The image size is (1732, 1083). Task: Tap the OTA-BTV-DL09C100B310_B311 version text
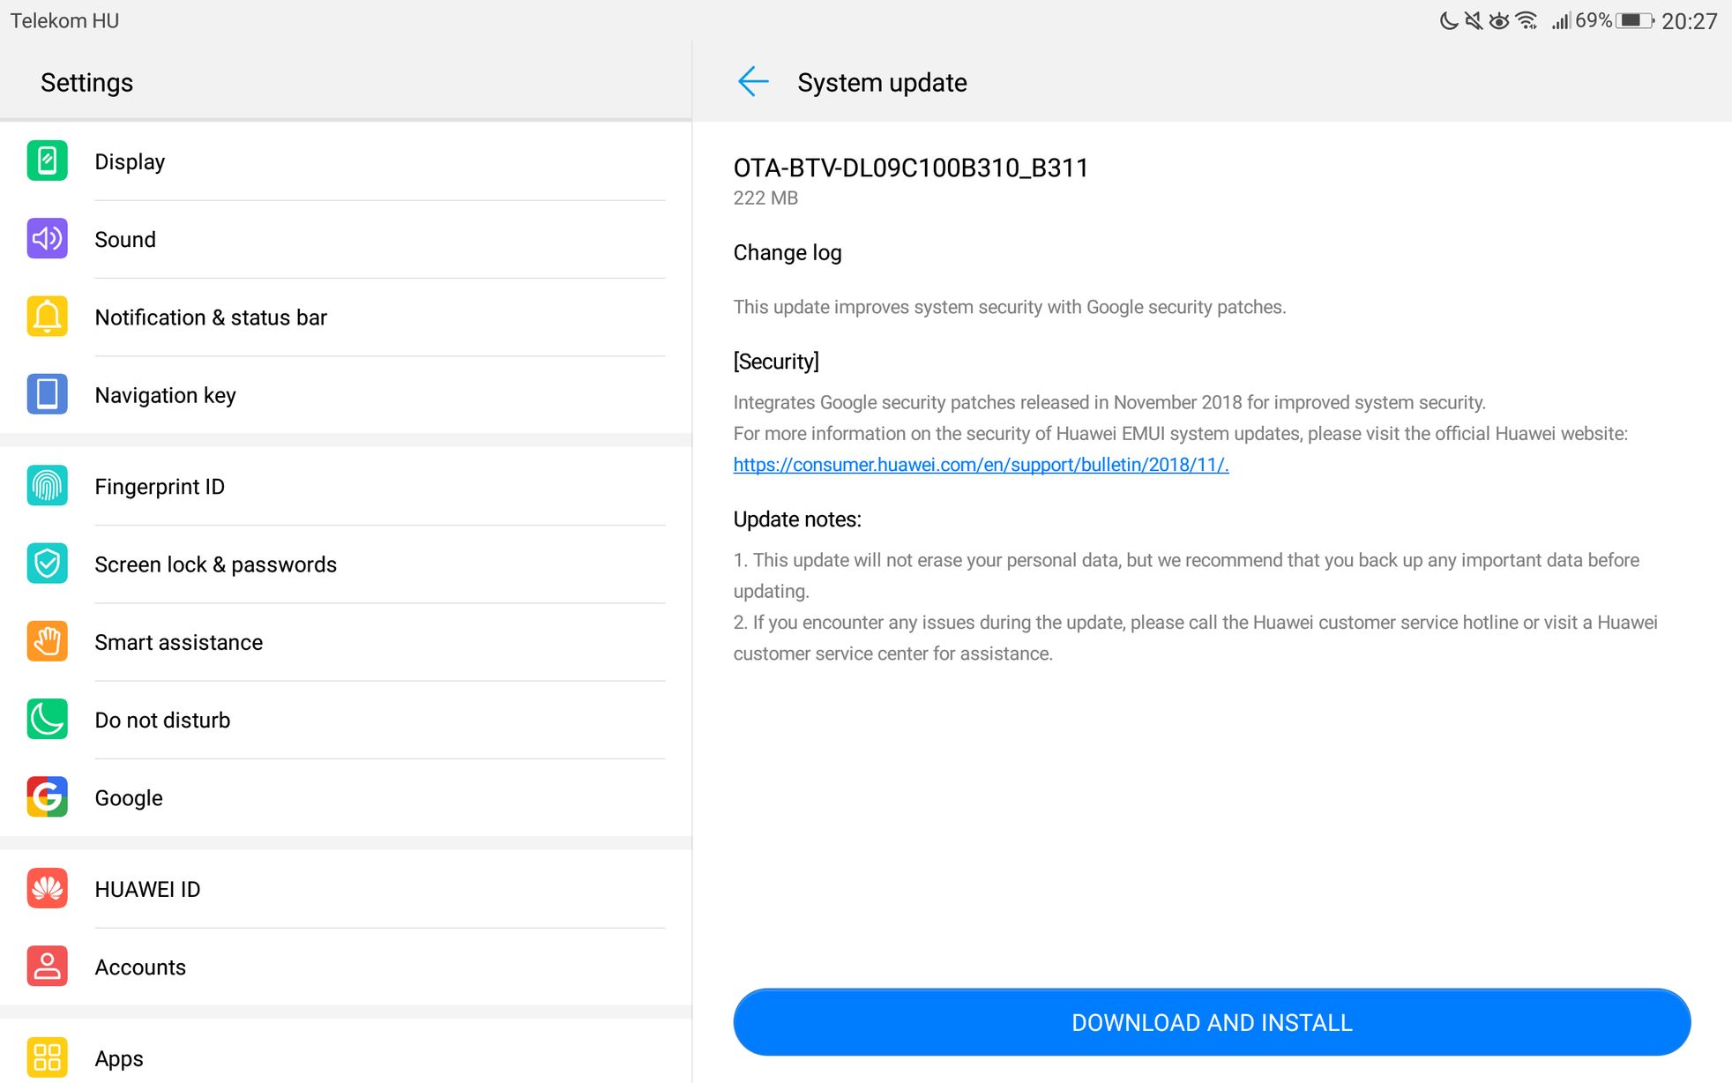click(x=911, y=168)
